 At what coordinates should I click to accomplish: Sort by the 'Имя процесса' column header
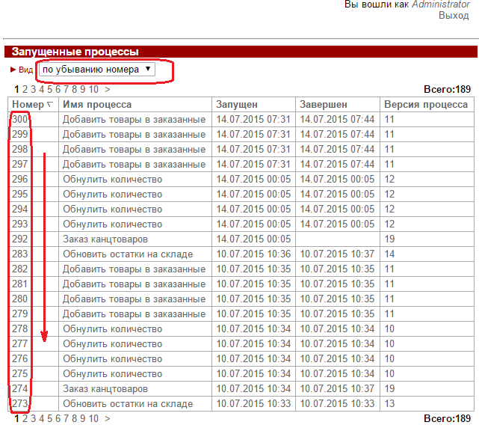(97, 104)
